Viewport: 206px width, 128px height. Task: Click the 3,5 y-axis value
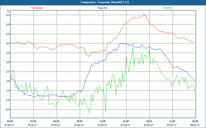[x=8, y=53]
